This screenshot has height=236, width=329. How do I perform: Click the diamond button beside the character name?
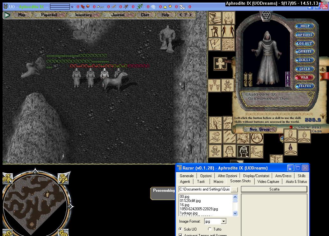pyautogui.click(x=310, y=94)
